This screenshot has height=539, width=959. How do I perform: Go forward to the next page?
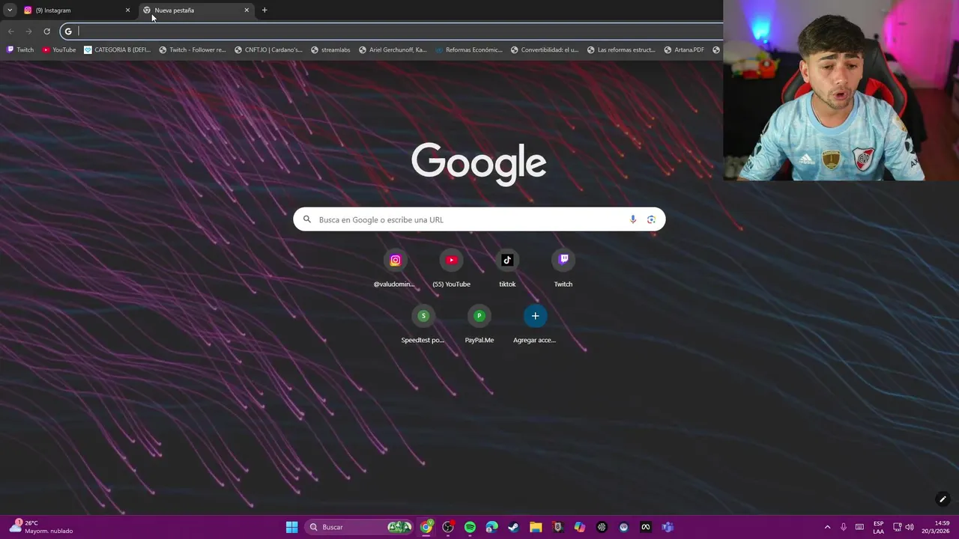tap(28, 31)
